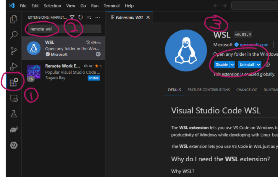Go forward with the right arrow
This screenshot has height=177, width=278.
click(224, 6)
